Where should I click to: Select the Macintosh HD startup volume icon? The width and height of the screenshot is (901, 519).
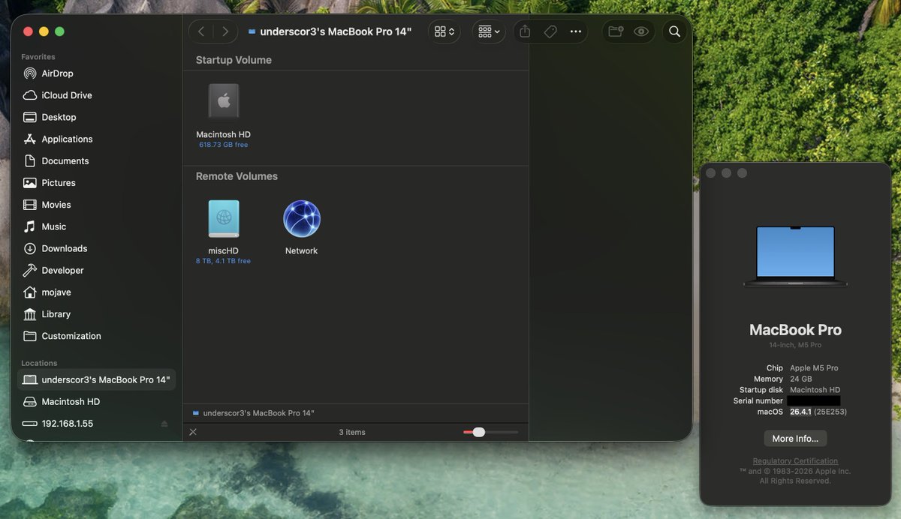(224, 101)
